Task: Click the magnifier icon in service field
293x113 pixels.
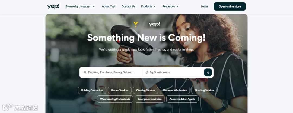Action: point(85,72)
